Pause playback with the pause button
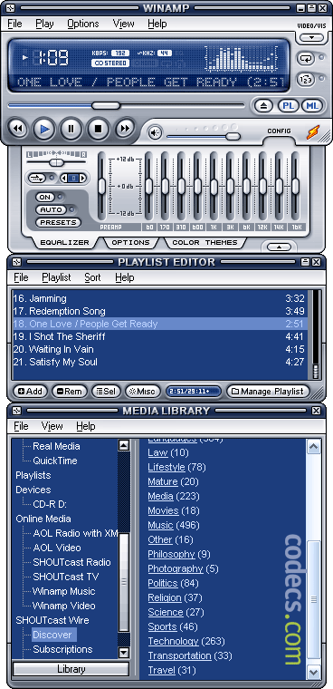This screenshot has width=333, height=689. tap(71, 129)
